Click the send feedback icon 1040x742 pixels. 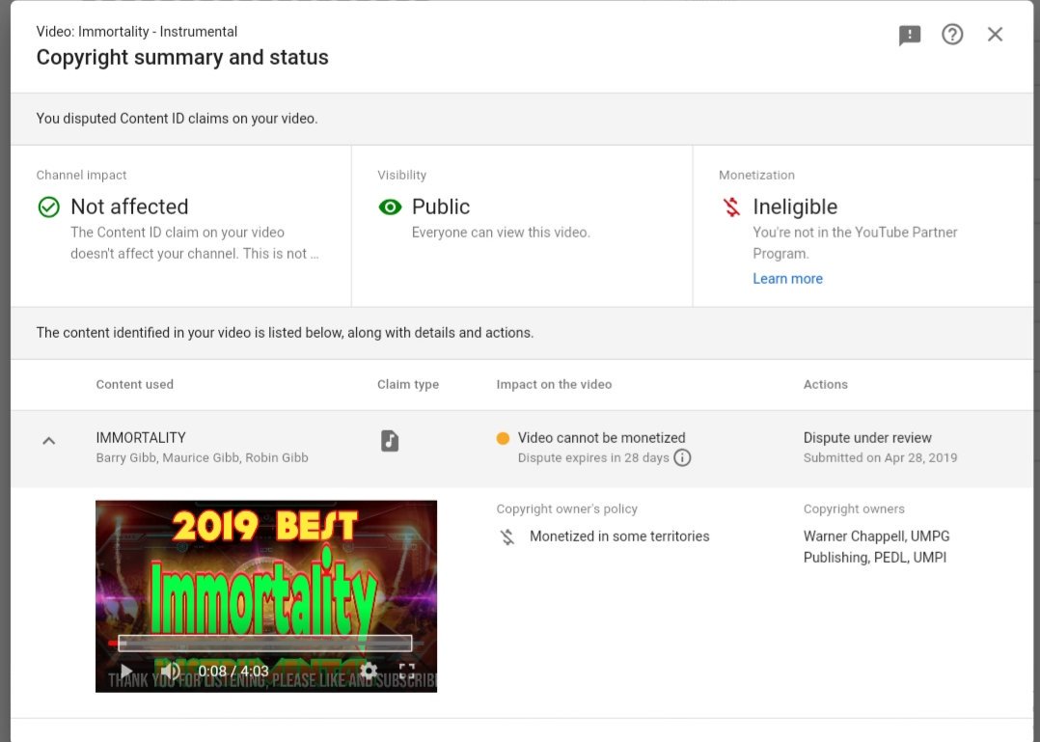[910, 35]
